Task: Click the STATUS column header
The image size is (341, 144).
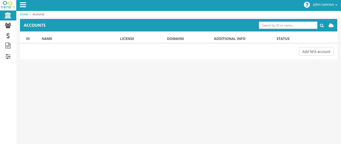Action: tap(283, 39)
